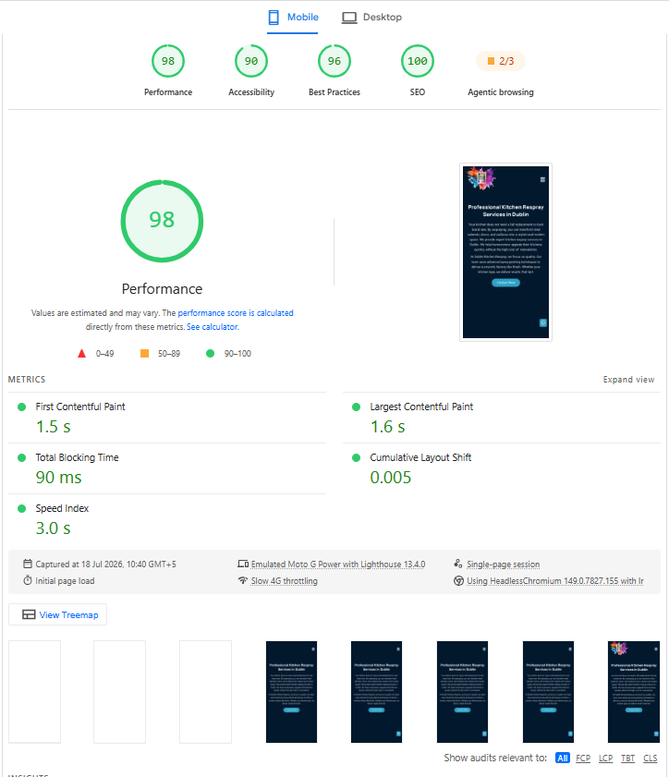This screenshot has height=777, width=669.
Task: Click the Largest Contentful Paint metric label
Action: (x=421, y=407)
